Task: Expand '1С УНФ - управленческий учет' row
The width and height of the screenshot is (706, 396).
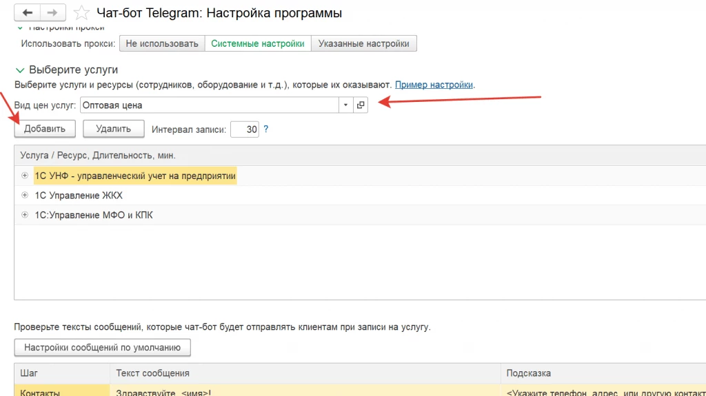Action: (x=25, y=176)
